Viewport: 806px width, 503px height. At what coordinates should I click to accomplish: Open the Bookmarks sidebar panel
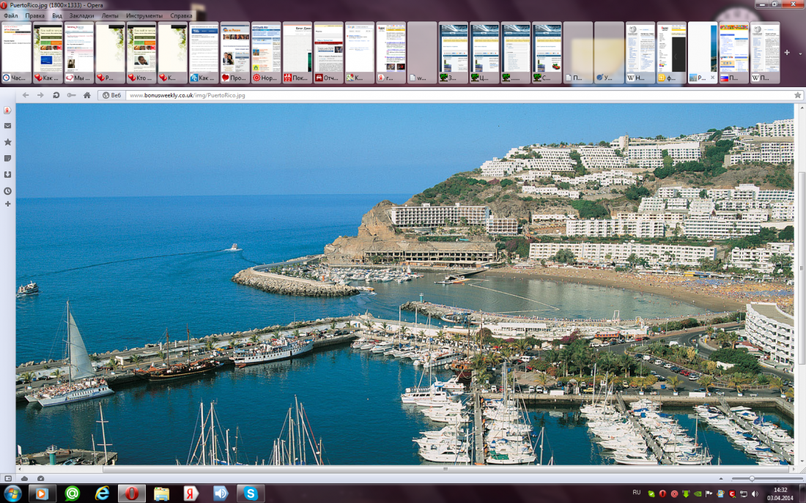coord(7,142)
